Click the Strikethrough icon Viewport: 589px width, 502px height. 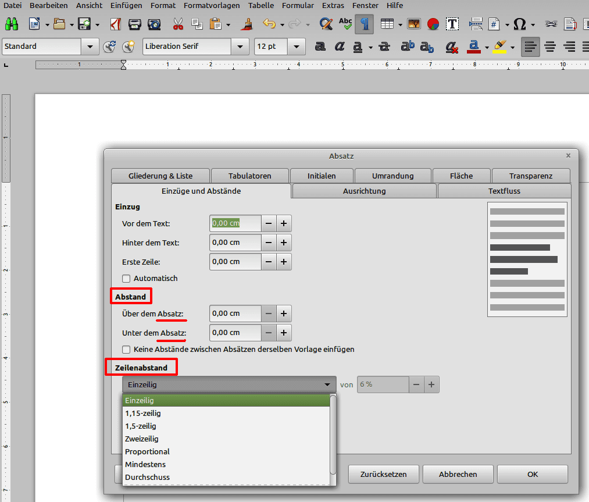384,47
